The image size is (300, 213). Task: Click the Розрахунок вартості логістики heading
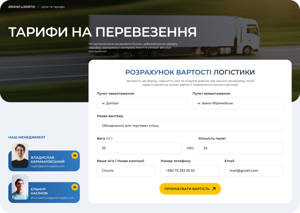[190, 72]
